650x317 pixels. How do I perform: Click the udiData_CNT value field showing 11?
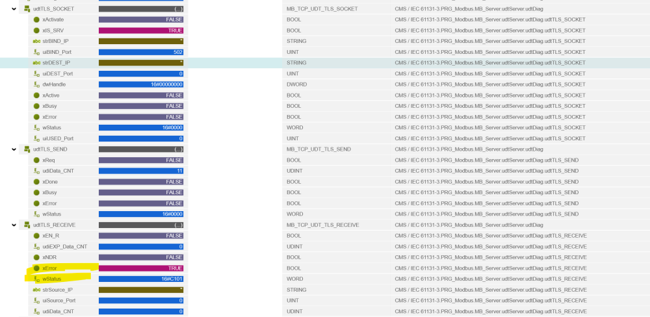pos(141,171)
